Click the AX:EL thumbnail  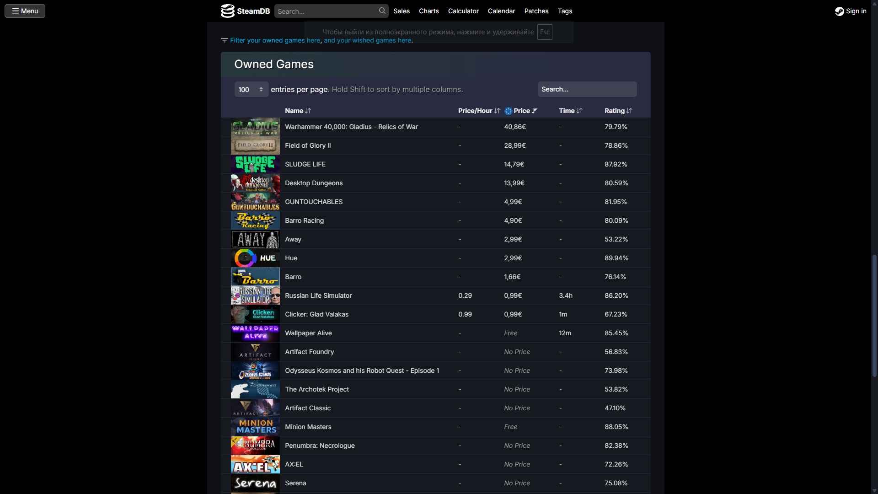point(255,464)
